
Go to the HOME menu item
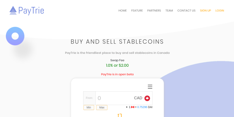click(123, 11)
